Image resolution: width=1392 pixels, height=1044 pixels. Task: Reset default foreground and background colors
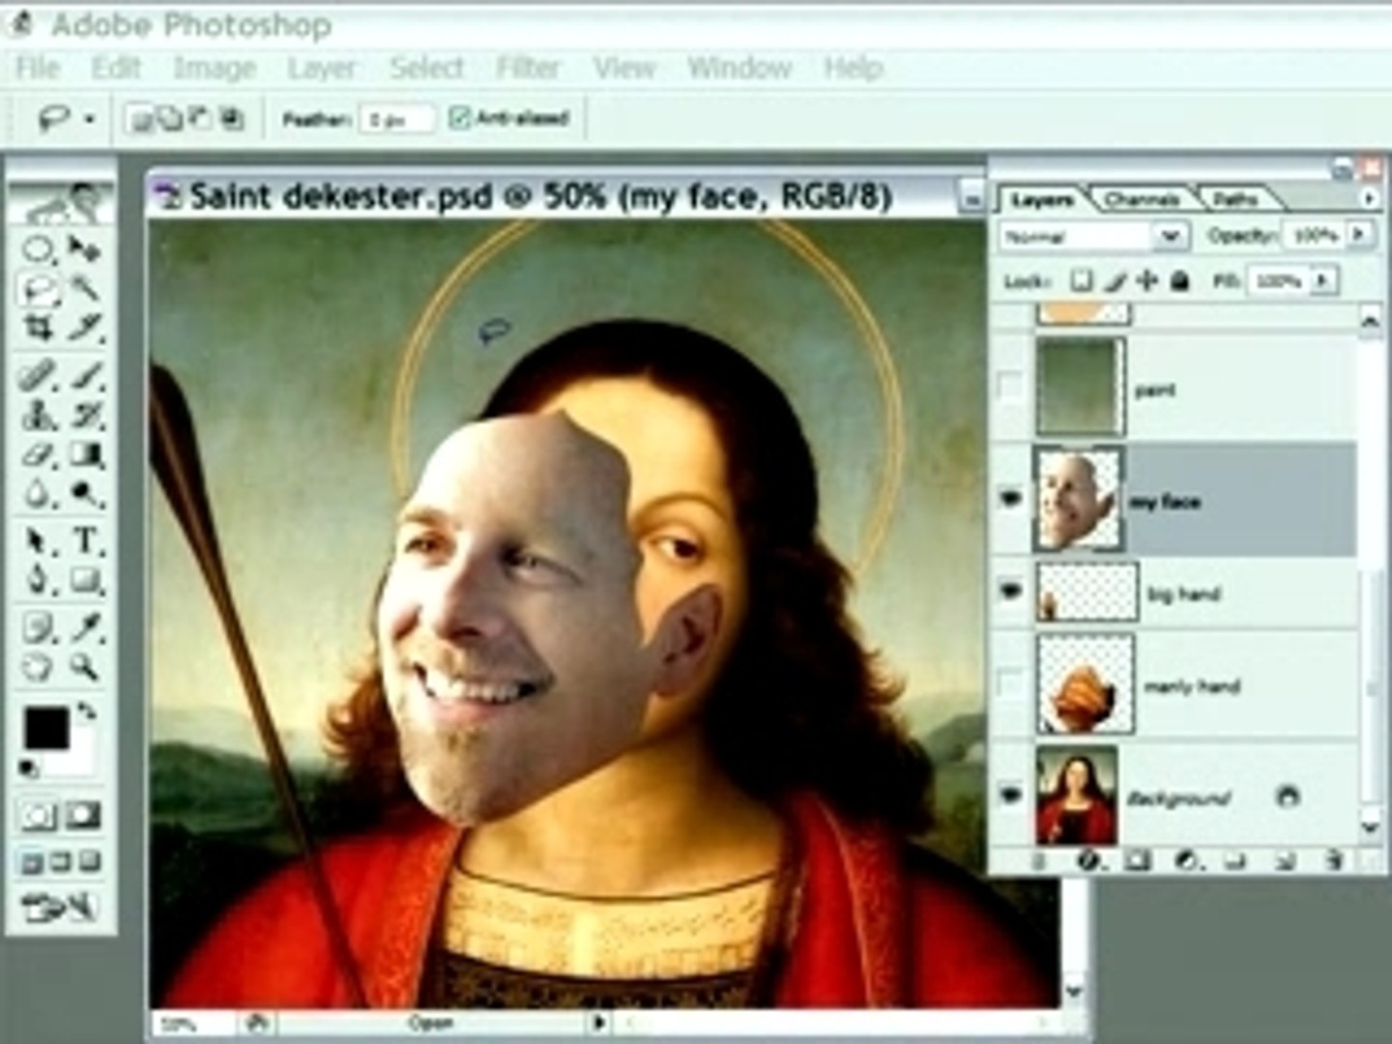28,768
